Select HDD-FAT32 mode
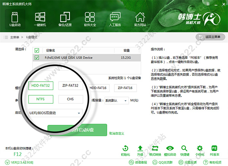 (x=41, y=85)
